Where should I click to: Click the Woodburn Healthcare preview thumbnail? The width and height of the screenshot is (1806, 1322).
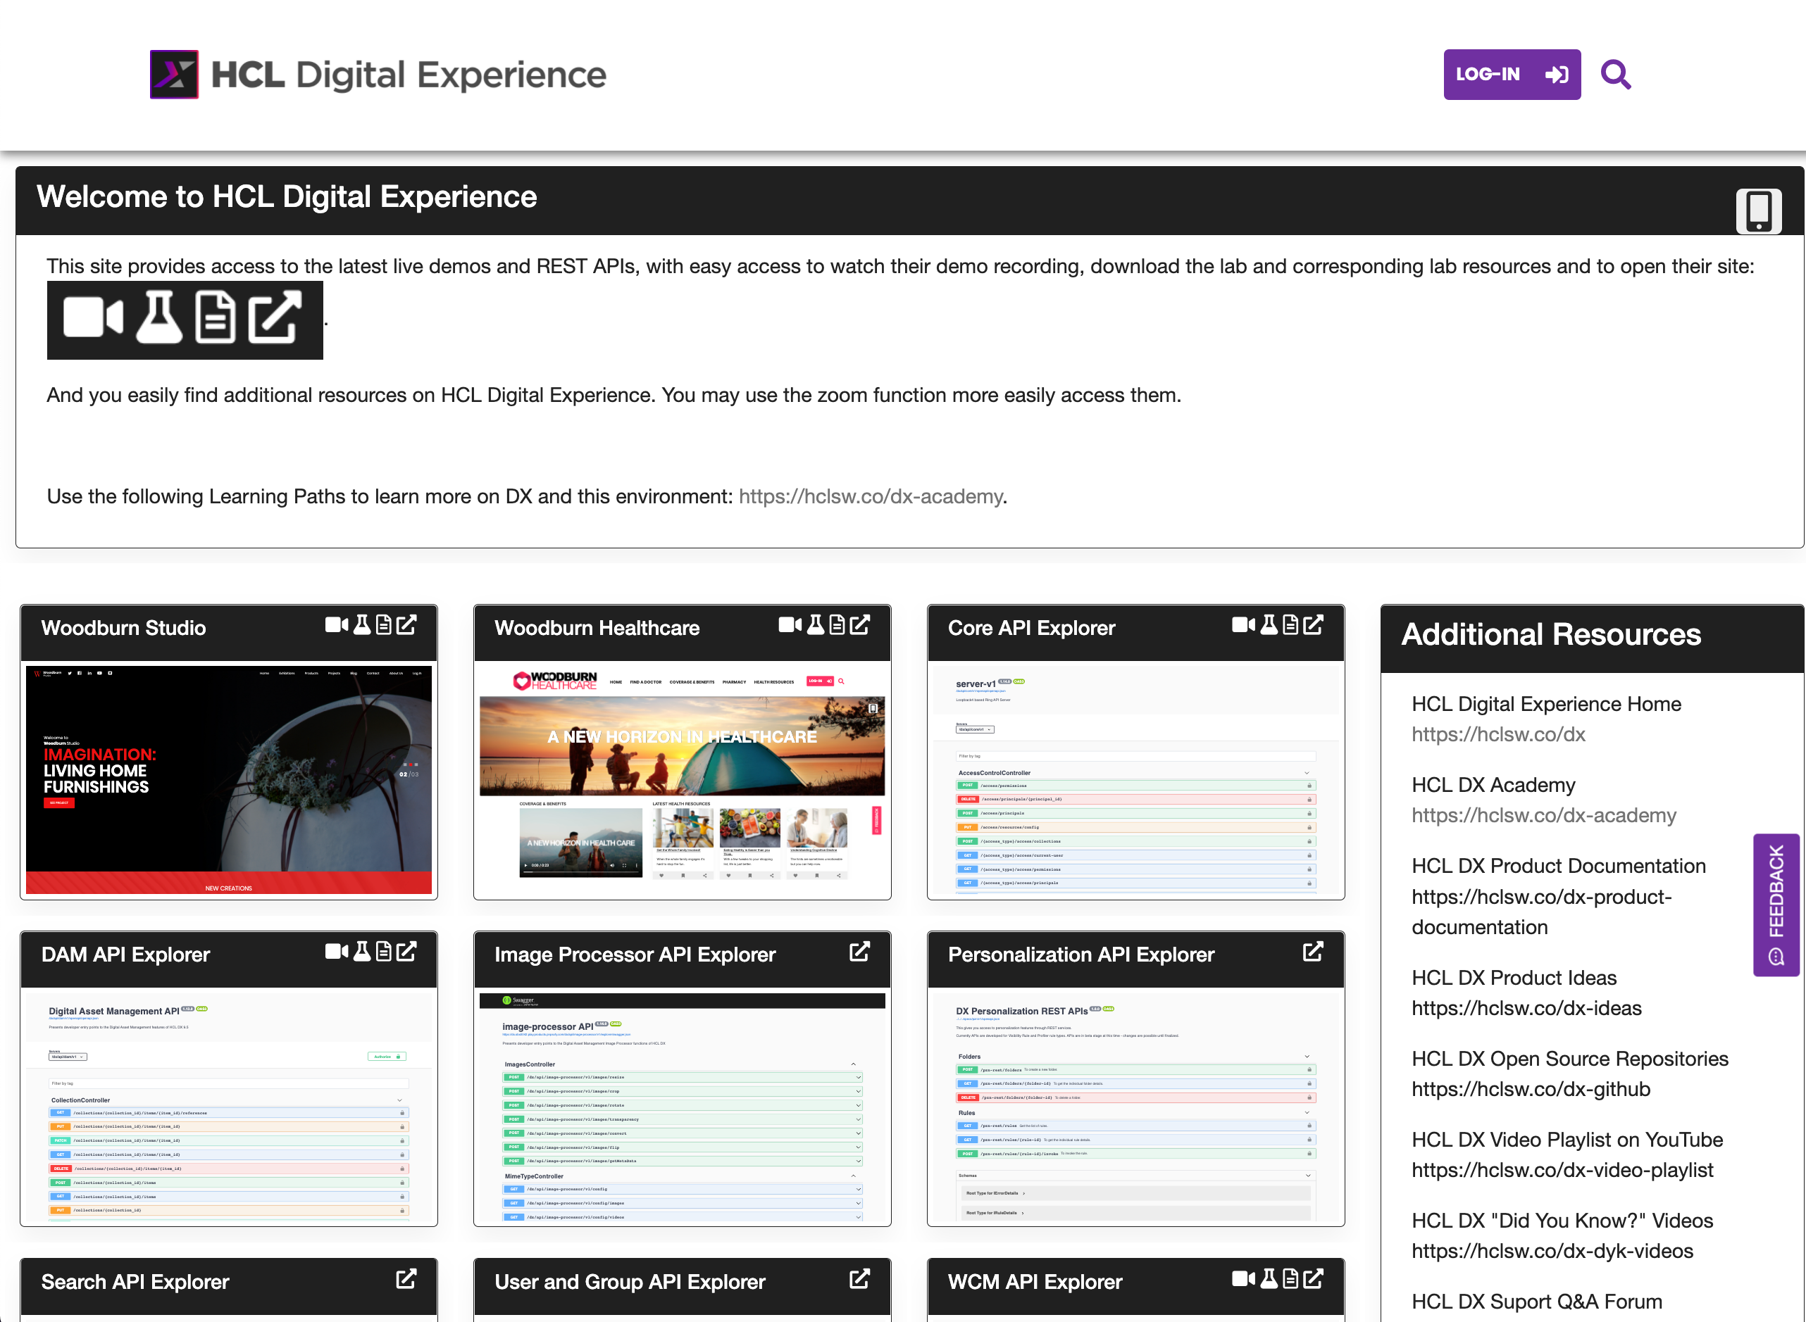(682, 779)
